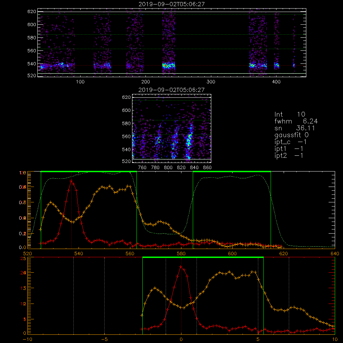This screenshot has height=343, width=343.
Task: Click the y-axis label 560 of middle spectrogram
Action: [126, 137]
